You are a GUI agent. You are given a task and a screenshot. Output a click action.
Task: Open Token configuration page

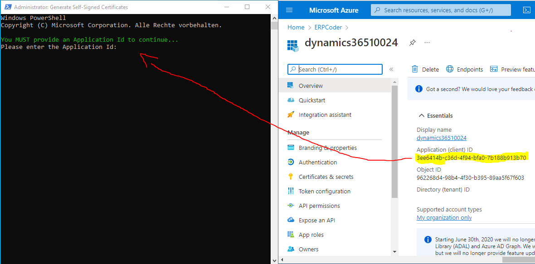coord(324,191)
